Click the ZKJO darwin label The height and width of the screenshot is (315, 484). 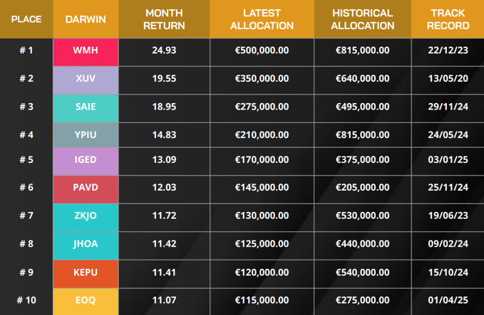(86, 216)
